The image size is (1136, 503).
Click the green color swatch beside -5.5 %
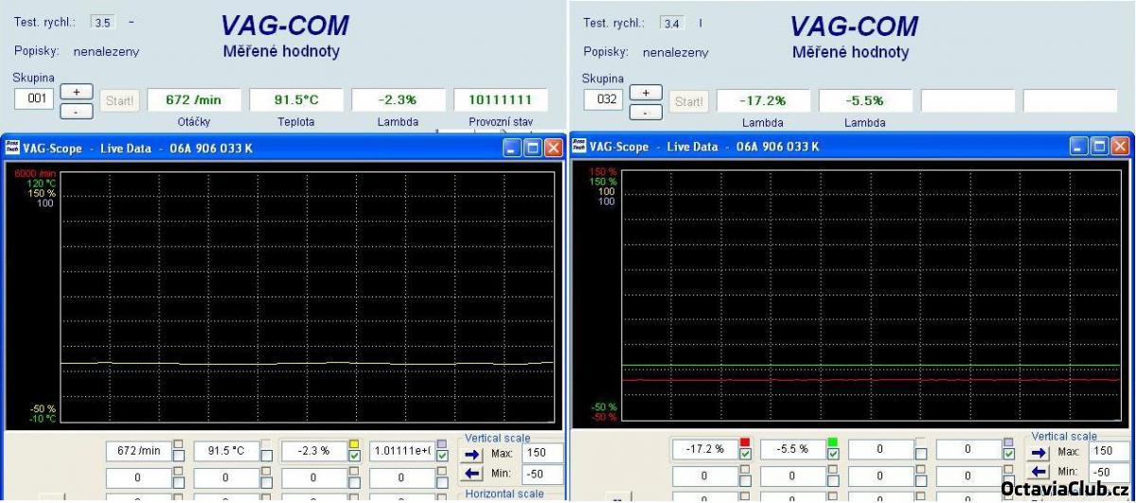(833, 442)
